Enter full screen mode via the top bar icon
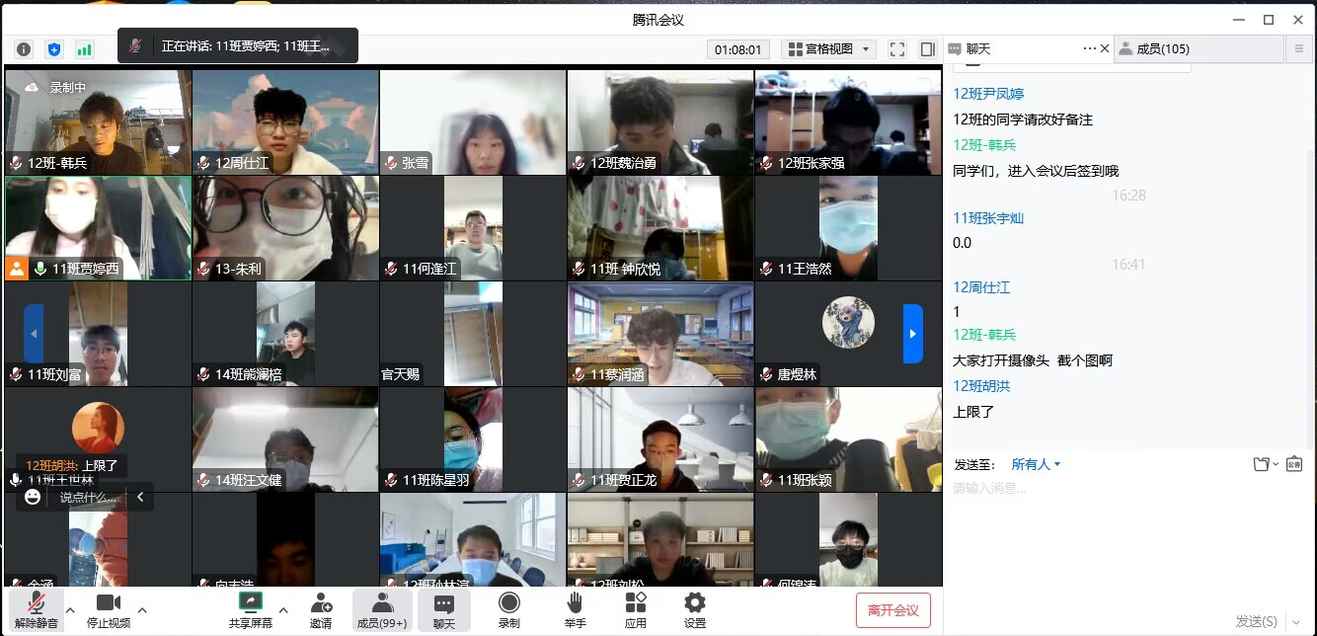The image size is (1317, 636). pyautogui.click(x=896, y=49)
